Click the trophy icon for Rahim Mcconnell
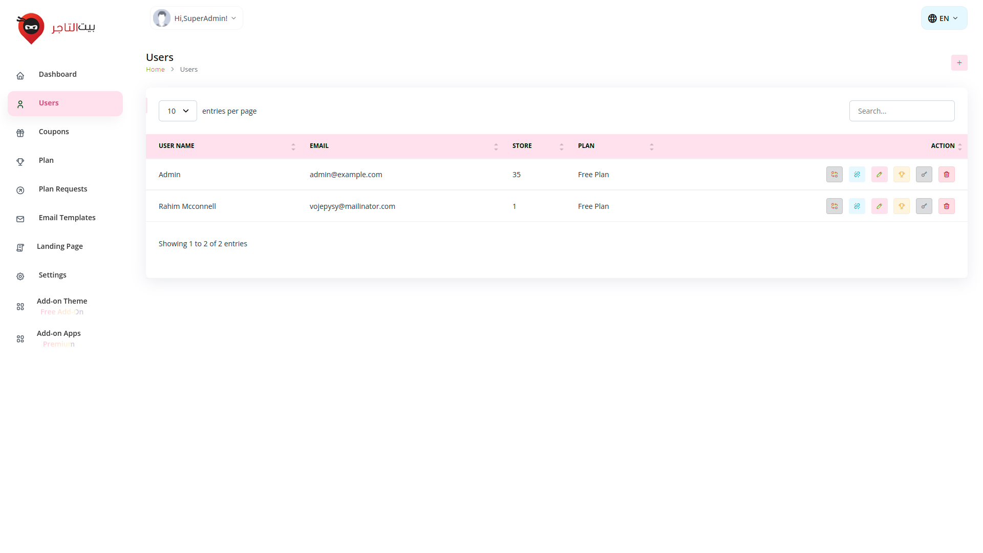 click(901, 206)
